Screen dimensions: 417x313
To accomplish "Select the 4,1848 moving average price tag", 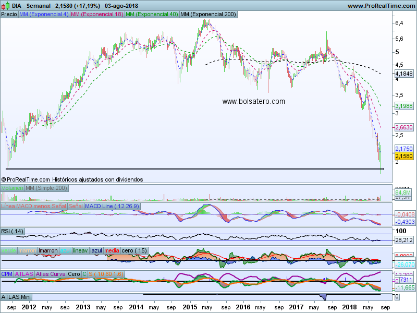I will (x=404, y=74).
